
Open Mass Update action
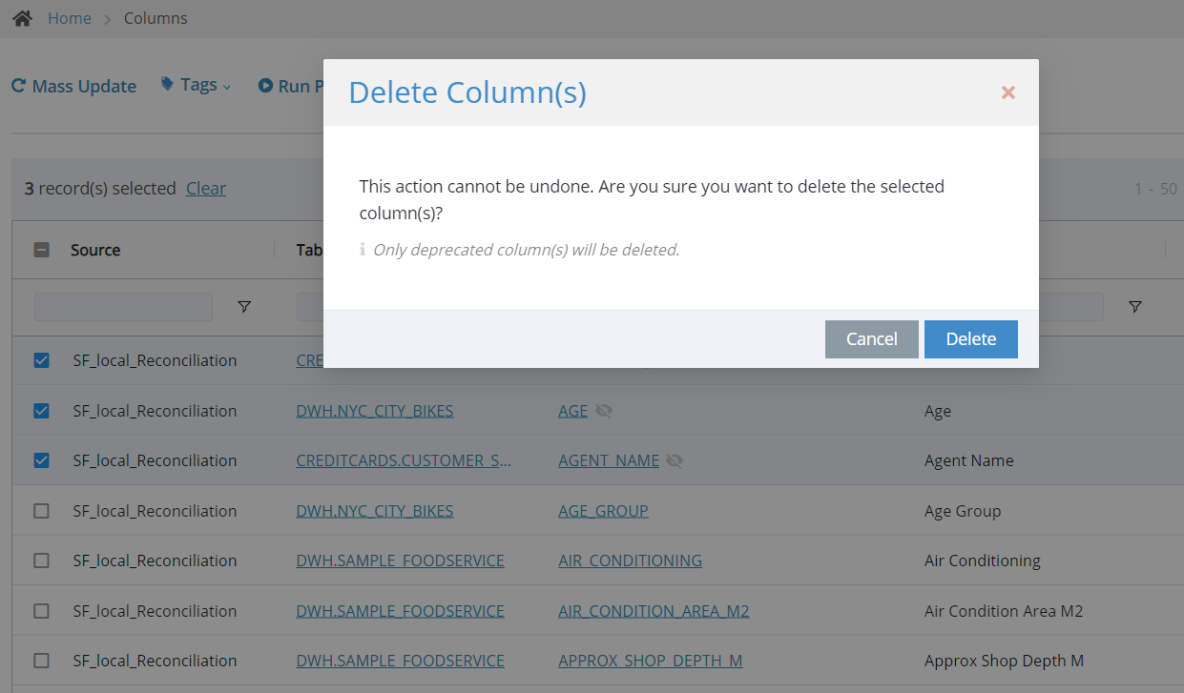point(84,86)
